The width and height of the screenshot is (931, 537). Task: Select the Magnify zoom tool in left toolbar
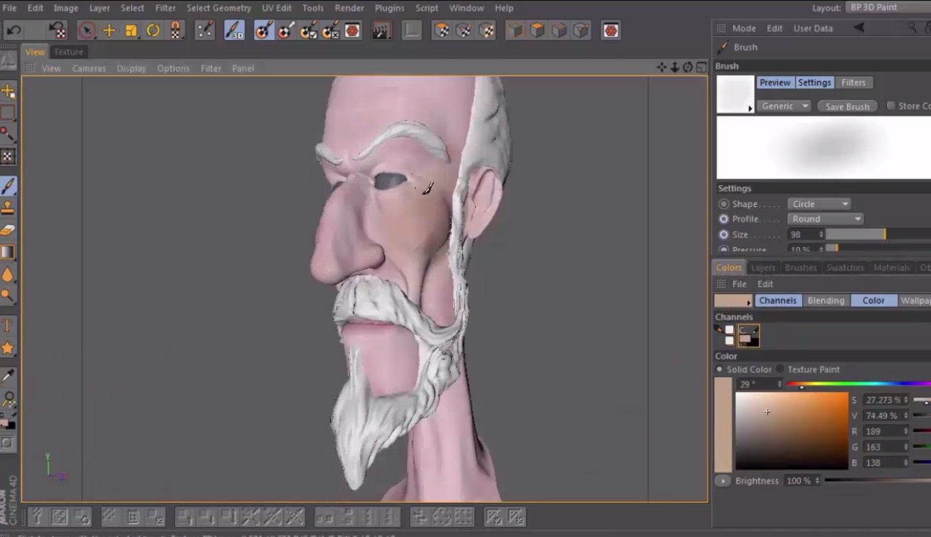(x=8, y=399)
